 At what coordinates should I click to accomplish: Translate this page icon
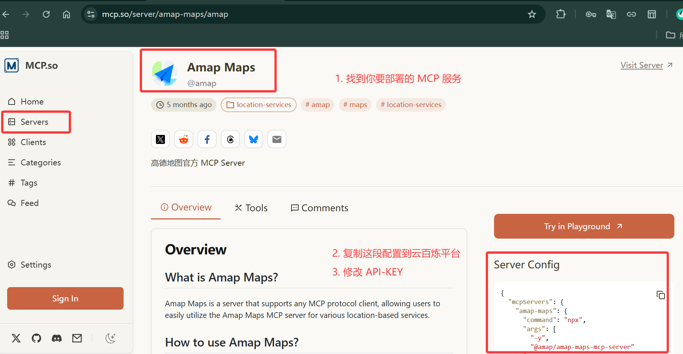611,14
